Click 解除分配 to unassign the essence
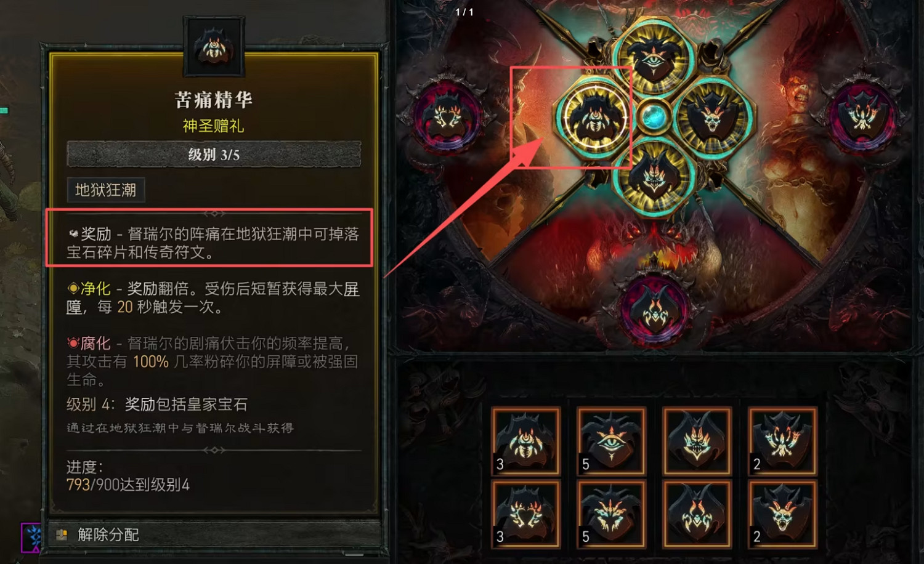 tap(108, 534)
